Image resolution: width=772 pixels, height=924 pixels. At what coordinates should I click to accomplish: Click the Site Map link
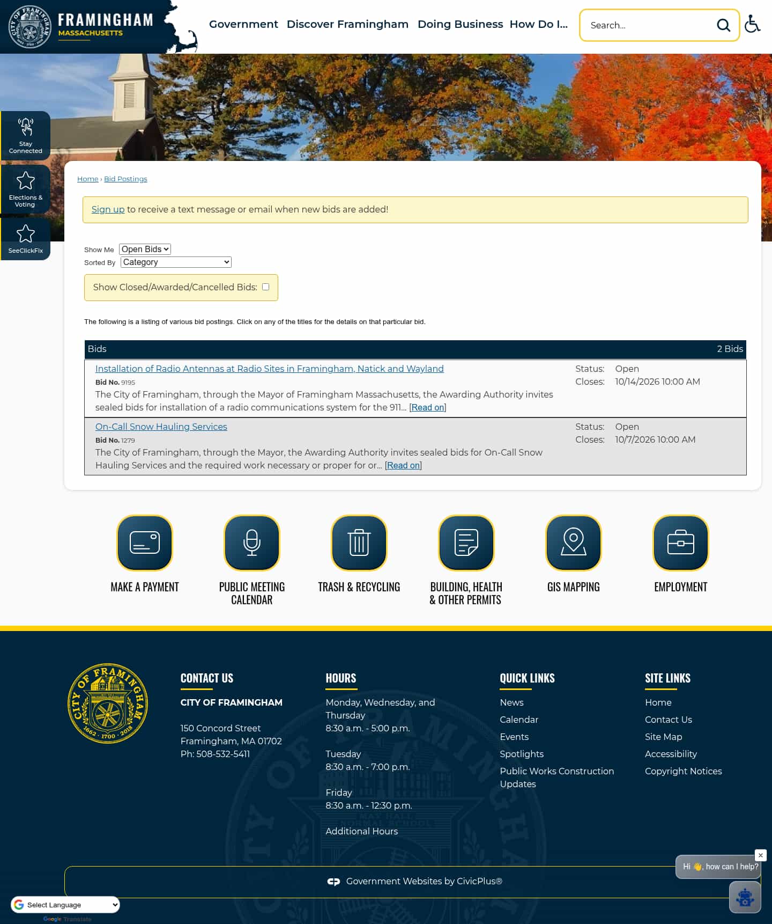(x=664, y=737)
